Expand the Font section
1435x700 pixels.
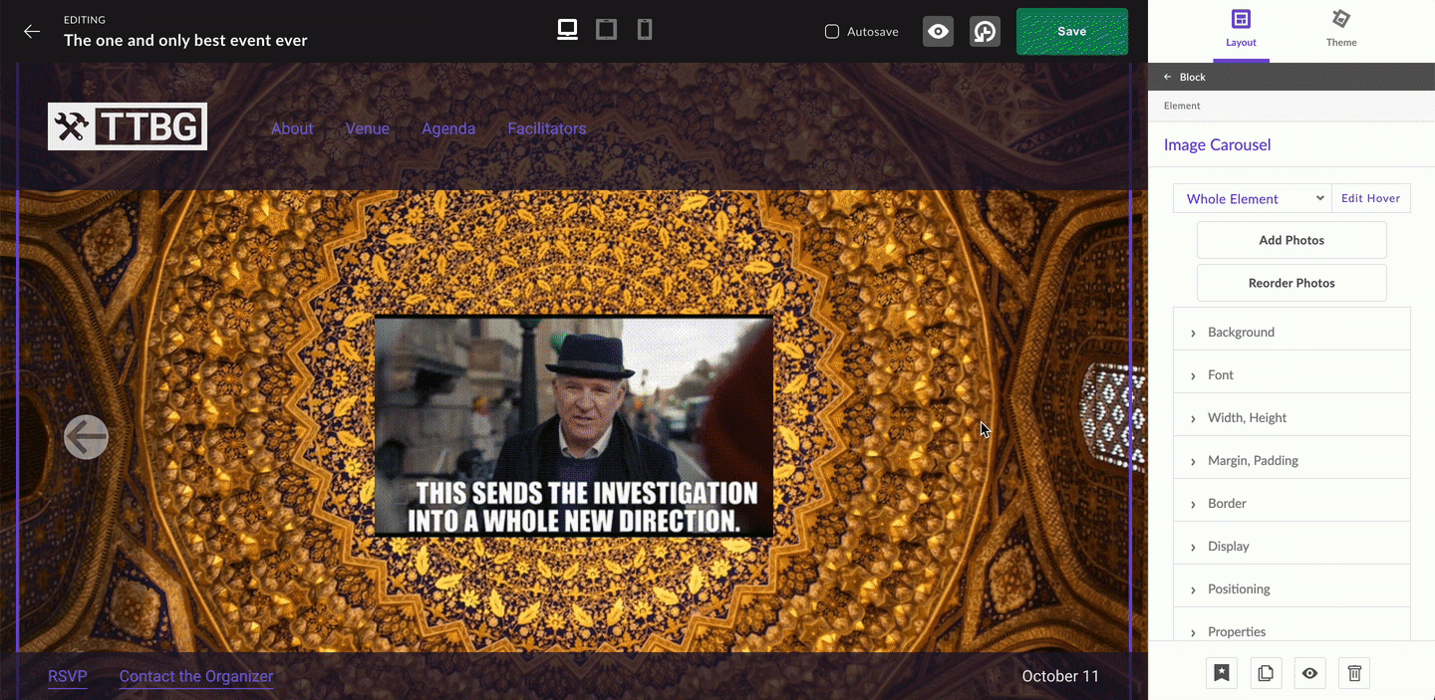[1291, 374]
